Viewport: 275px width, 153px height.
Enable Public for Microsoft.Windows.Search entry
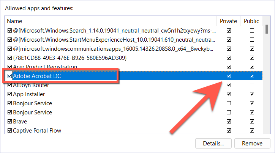coord(252,30)
